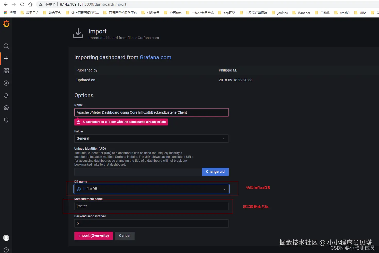Image resolution: width=379 pixels, height=253 pixels.
Task: Open the stash2 bookmark
Action: click(x=342, y=13)
